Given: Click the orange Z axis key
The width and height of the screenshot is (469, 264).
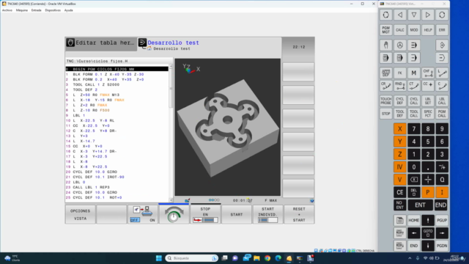Looking at the screenshot, I should [400, 154].
